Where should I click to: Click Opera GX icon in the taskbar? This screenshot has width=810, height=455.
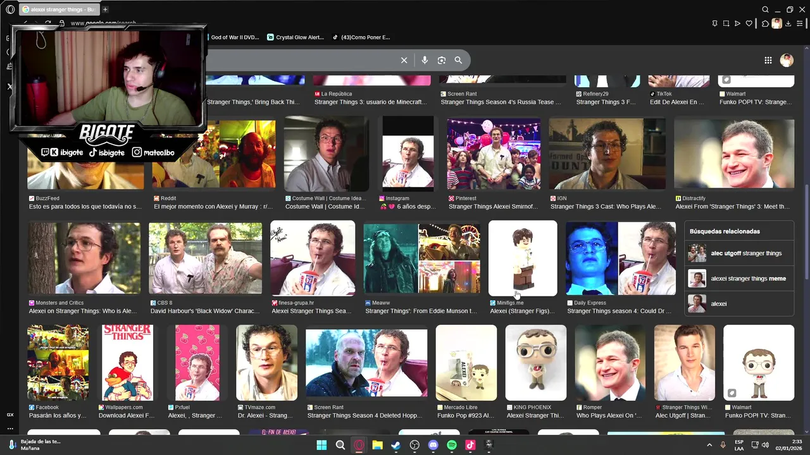point(359,445)
